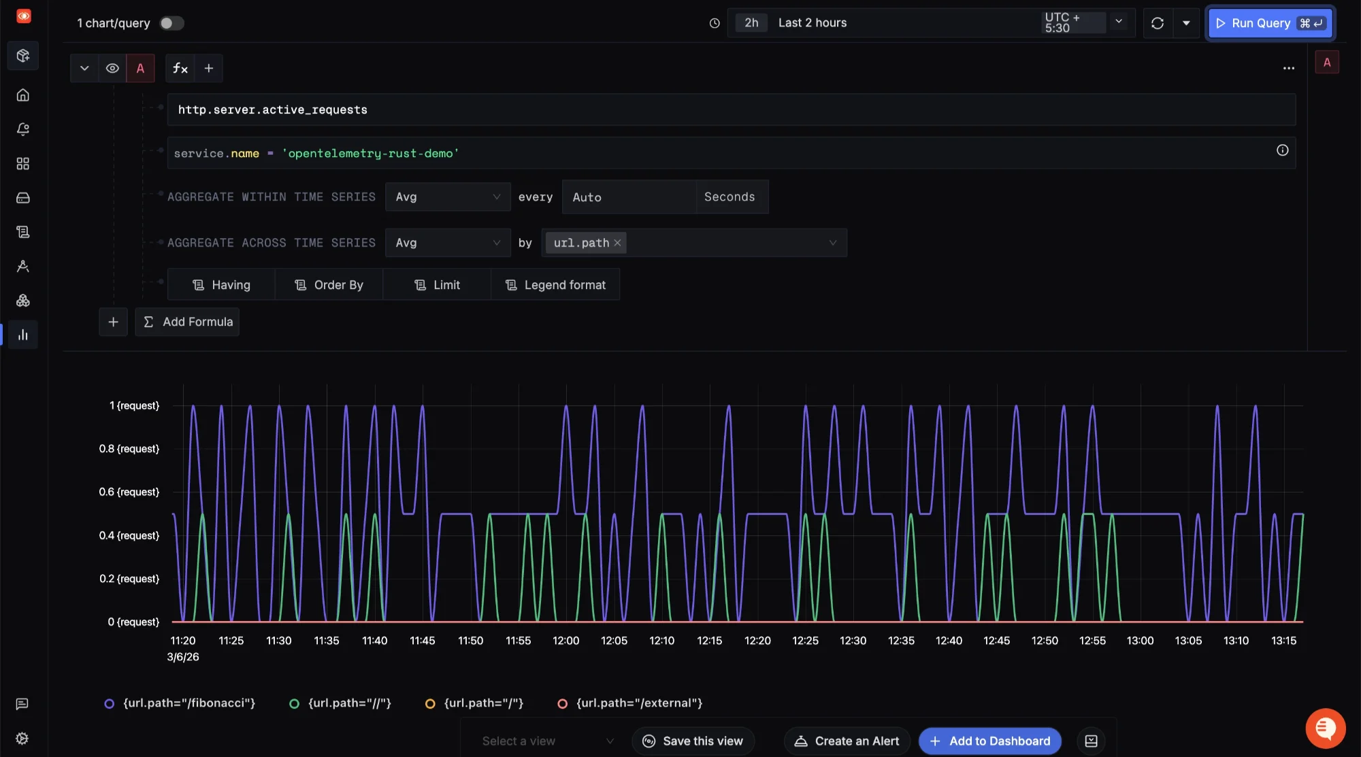The image size is (1361, 757).
Task: Open the Dashboards grid icon in the sidebar
Action: 23,163
